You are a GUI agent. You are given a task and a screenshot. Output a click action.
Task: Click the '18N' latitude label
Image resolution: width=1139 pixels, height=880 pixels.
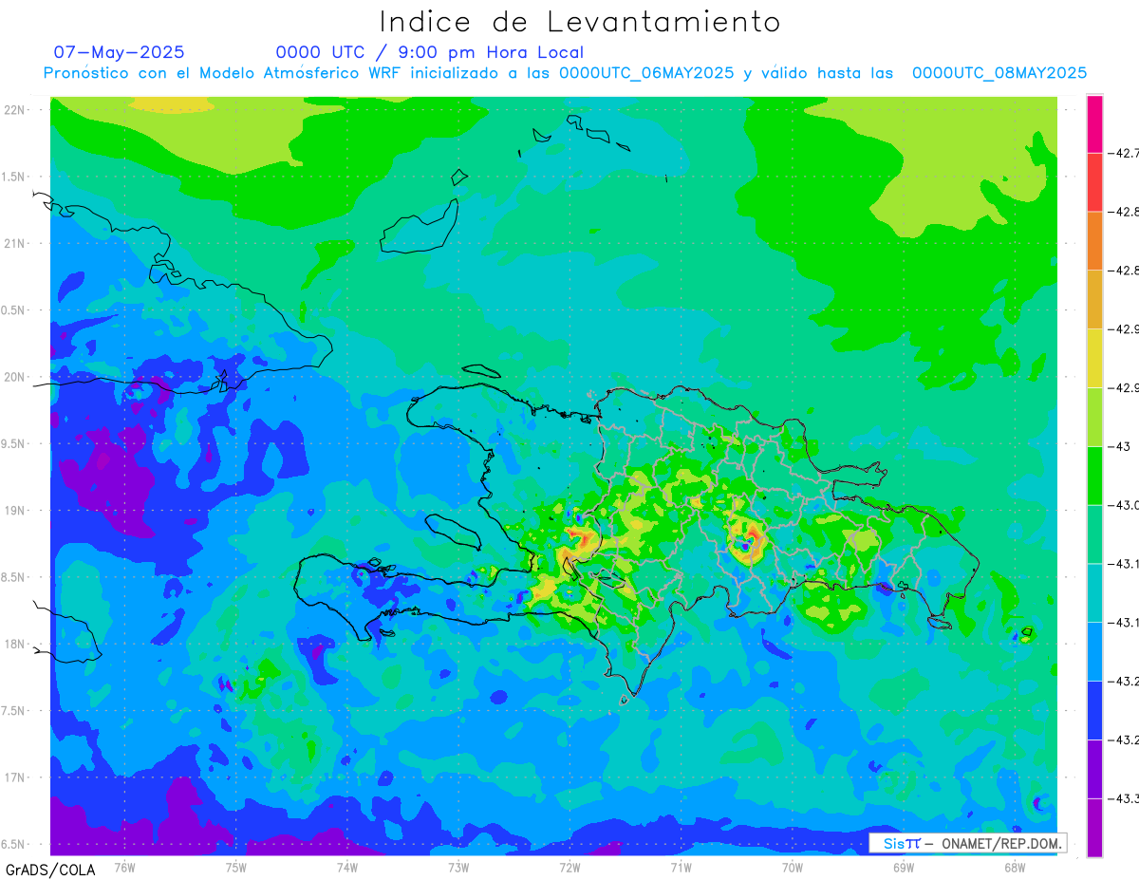14,644
